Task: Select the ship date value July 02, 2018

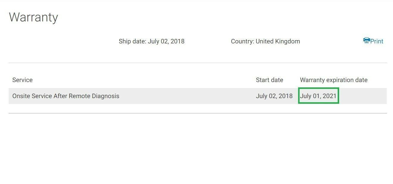Action: pos(166,41)
